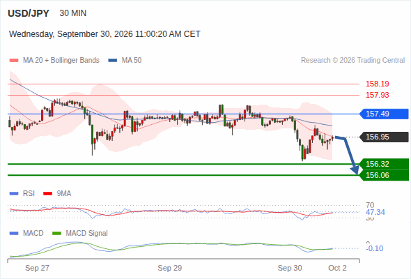Click the blue downward forecast arrow
This screenshot has height=279, width=411.
[348, 154]
